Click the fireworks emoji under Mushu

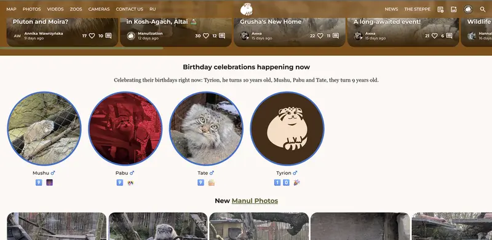(50, 182)
